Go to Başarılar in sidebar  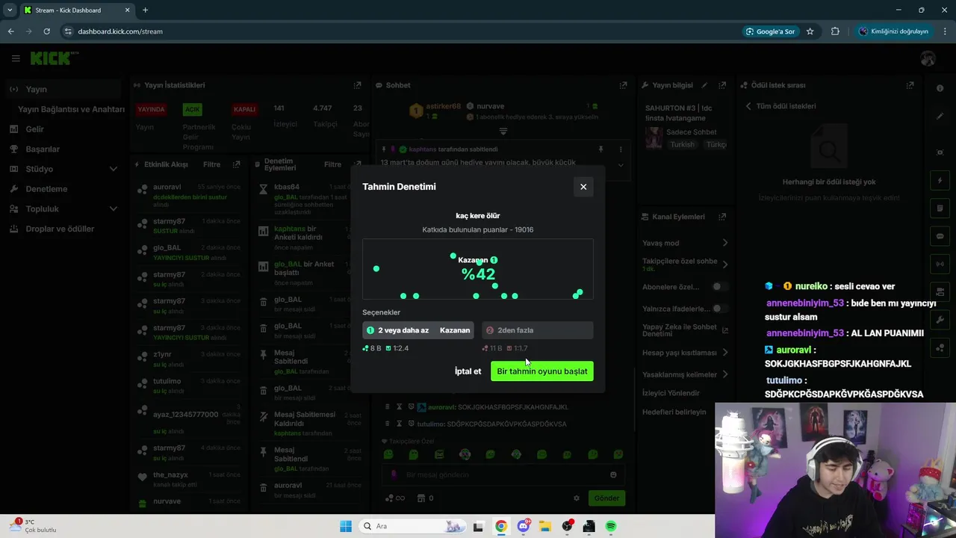pos(43,149)
